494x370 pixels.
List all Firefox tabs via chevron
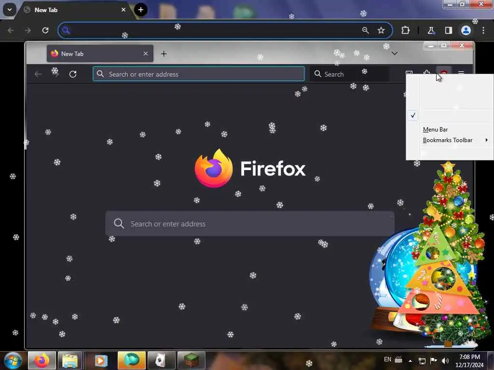395,53
